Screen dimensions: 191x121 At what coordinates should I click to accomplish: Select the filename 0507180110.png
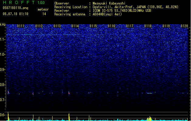coord(15,8)
